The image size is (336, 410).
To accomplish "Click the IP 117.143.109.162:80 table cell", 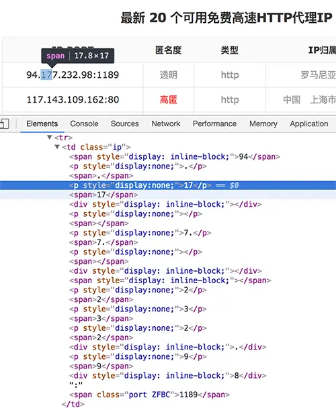I will (x=73, y=99).
